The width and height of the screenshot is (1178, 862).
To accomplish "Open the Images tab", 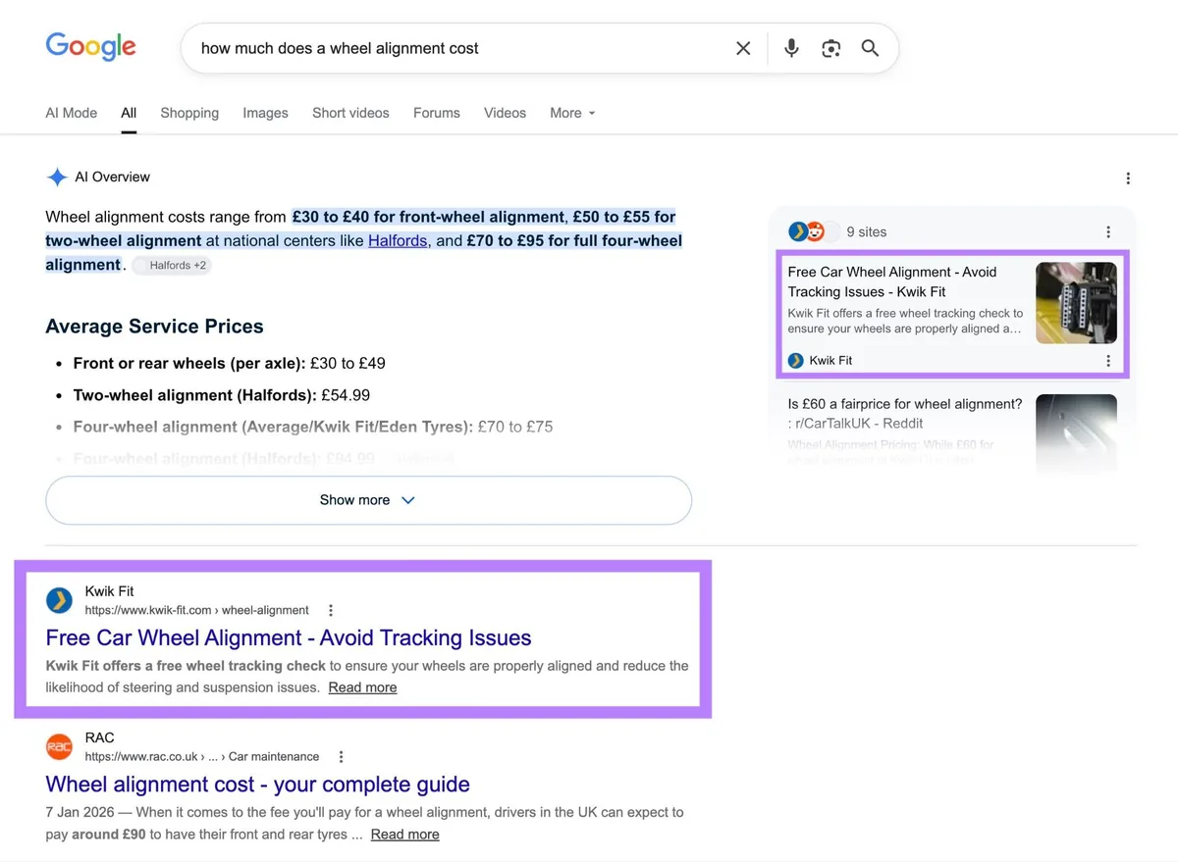I will tap(265, 113).
